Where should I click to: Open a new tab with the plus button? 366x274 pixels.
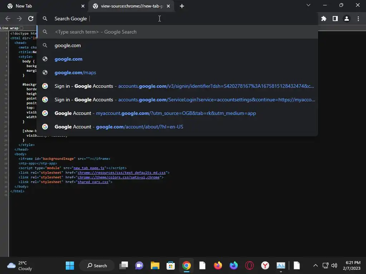(182, 6)
